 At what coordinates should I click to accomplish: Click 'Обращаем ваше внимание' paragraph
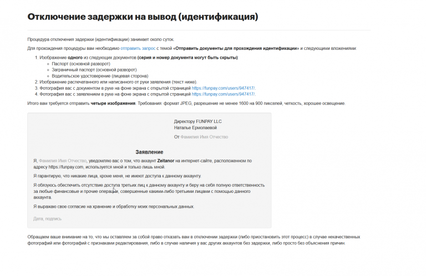[x=194, y=240]
